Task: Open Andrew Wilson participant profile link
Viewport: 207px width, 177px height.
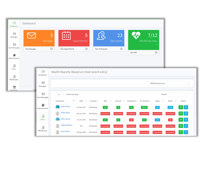Action: click(66, 125)
